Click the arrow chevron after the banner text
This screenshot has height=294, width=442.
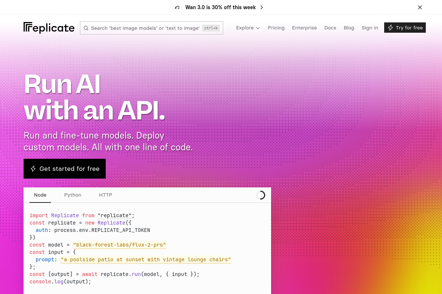262,7
